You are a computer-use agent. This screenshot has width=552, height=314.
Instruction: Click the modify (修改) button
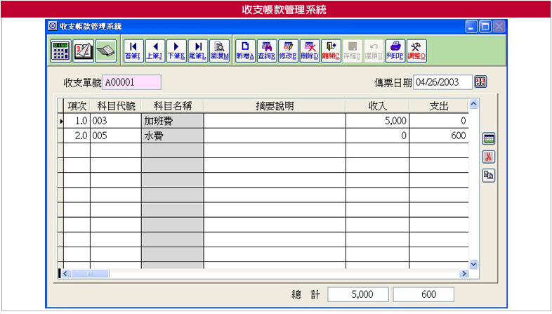(x=288, y=51)
